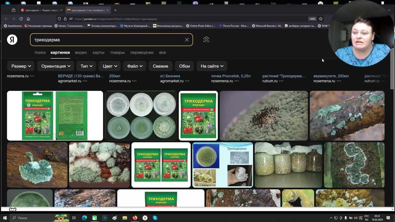This screenshot has width=395, height=222.
Task: Open the 'Начальная страница' bookmark
Action: [x=38, y=26]
